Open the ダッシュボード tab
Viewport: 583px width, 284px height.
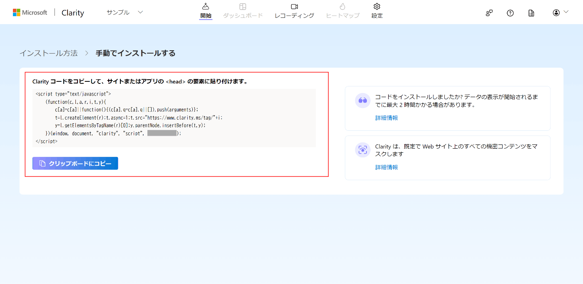click(243, 12)
